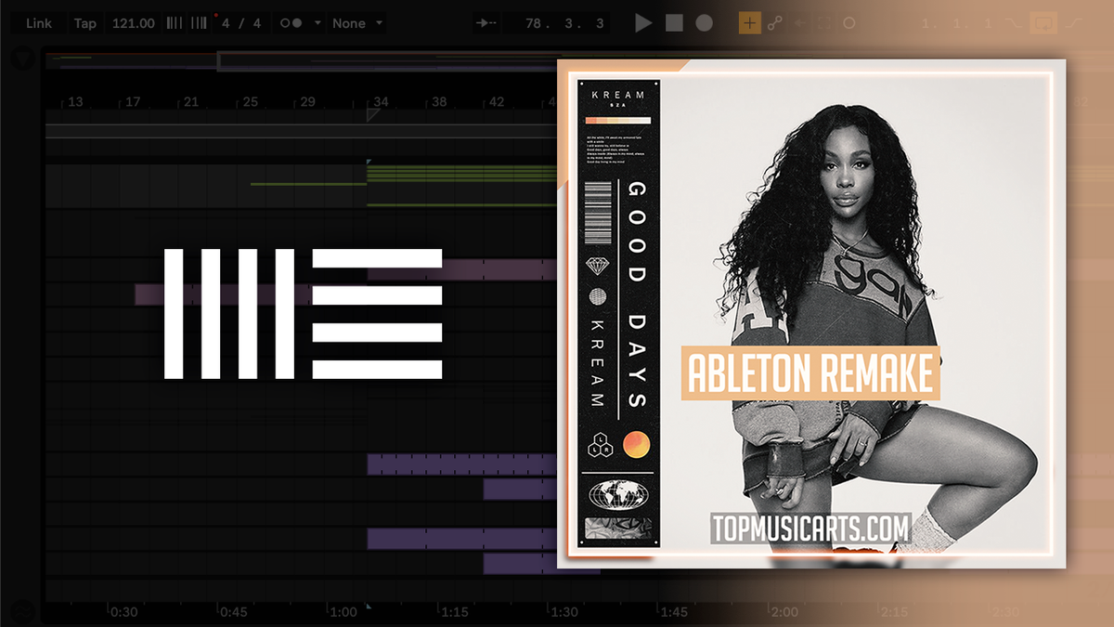Image resolution: width=1114 pixels, height=627 pixels.
Task: Click bar 29 on the beat ruler
Action: [308, 101]
